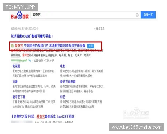The height and width of the screenshot is (134, 167).
Task: Open 搜索工具 search tools
Action: click(x=99, y=29)
